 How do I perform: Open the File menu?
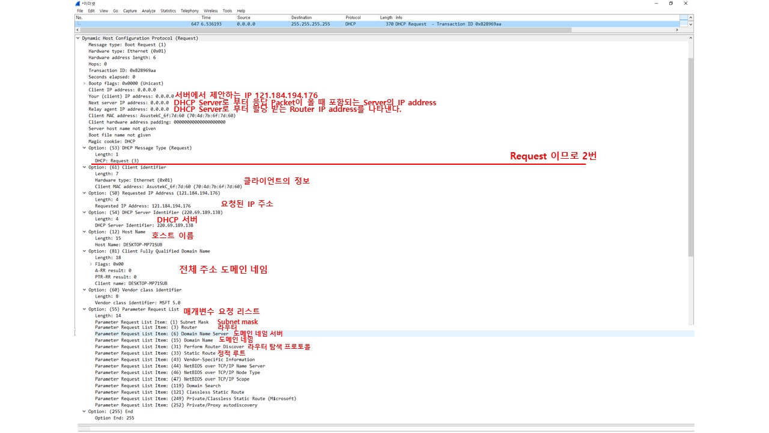point(80,11)
